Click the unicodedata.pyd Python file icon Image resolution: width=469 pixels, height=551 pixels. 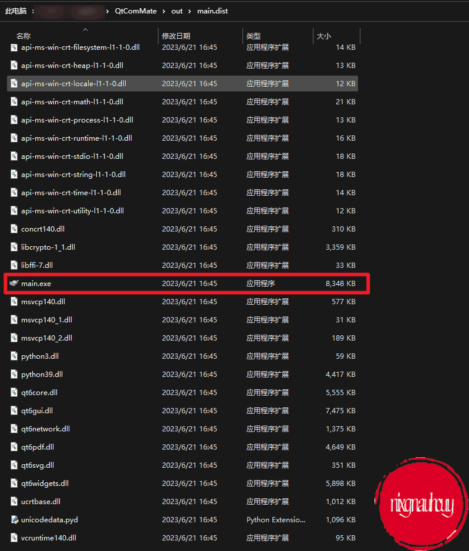coord(15,519)
